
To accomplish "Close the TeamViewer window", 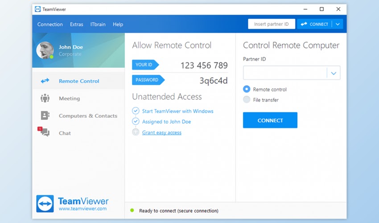I will point(338,9).
